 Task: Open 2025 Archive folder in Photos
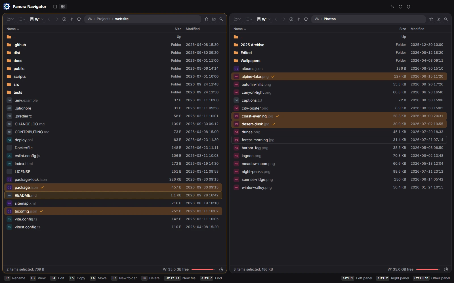click(339, 45)
